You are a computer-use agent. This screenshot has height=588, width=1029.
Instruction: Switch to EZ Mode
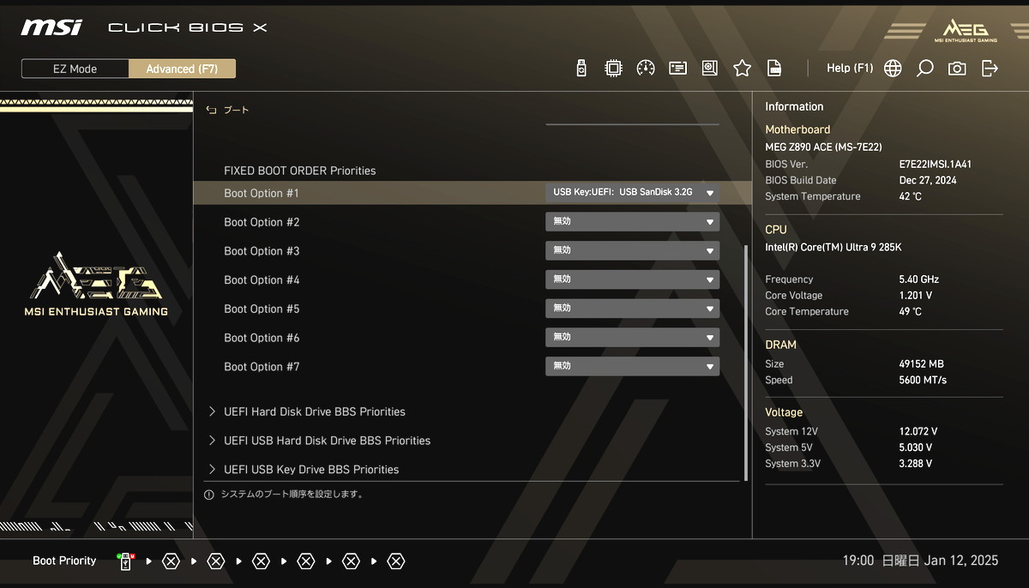point(75,69)
